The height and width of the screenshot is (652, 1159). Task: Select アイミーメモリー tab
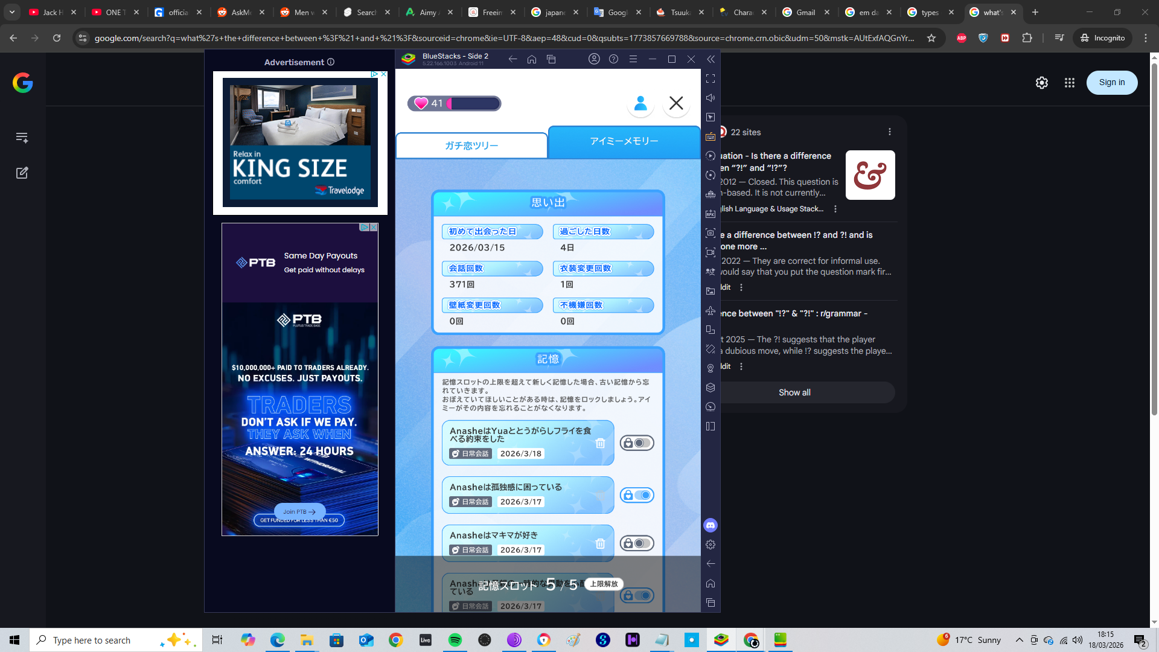(x=624, y=141)
